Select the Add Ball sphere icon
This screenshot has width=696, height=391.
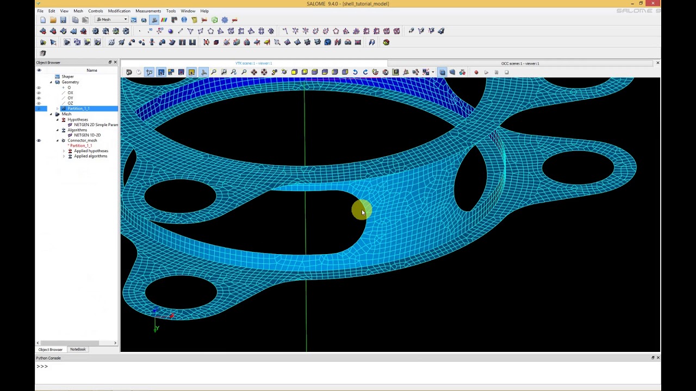click(x=170, y=31)
